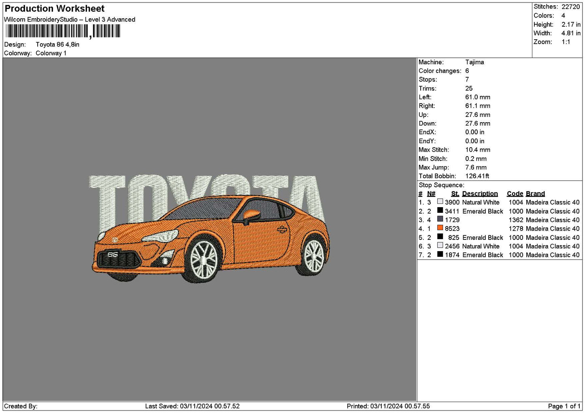Click the Emerald Black 825 color swatch
The height and width of the screenshot is (413, 585).
[x=440, y=237]
